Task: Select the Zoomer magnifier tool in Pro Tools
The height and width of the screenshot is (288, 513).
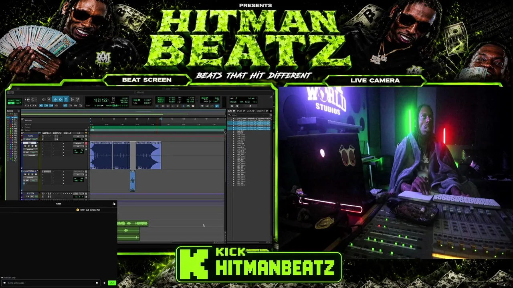Action: point(49,99)
